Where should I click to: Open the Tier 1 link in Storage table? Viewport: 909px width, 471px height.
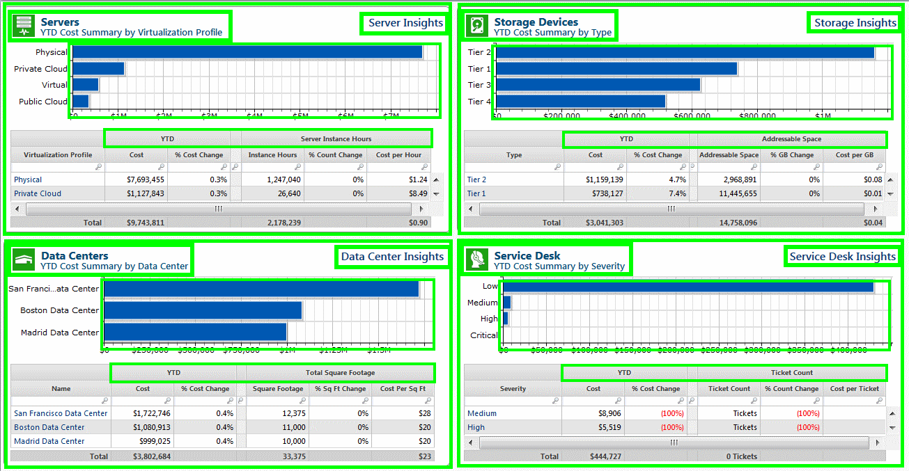(x=476, y=194)
